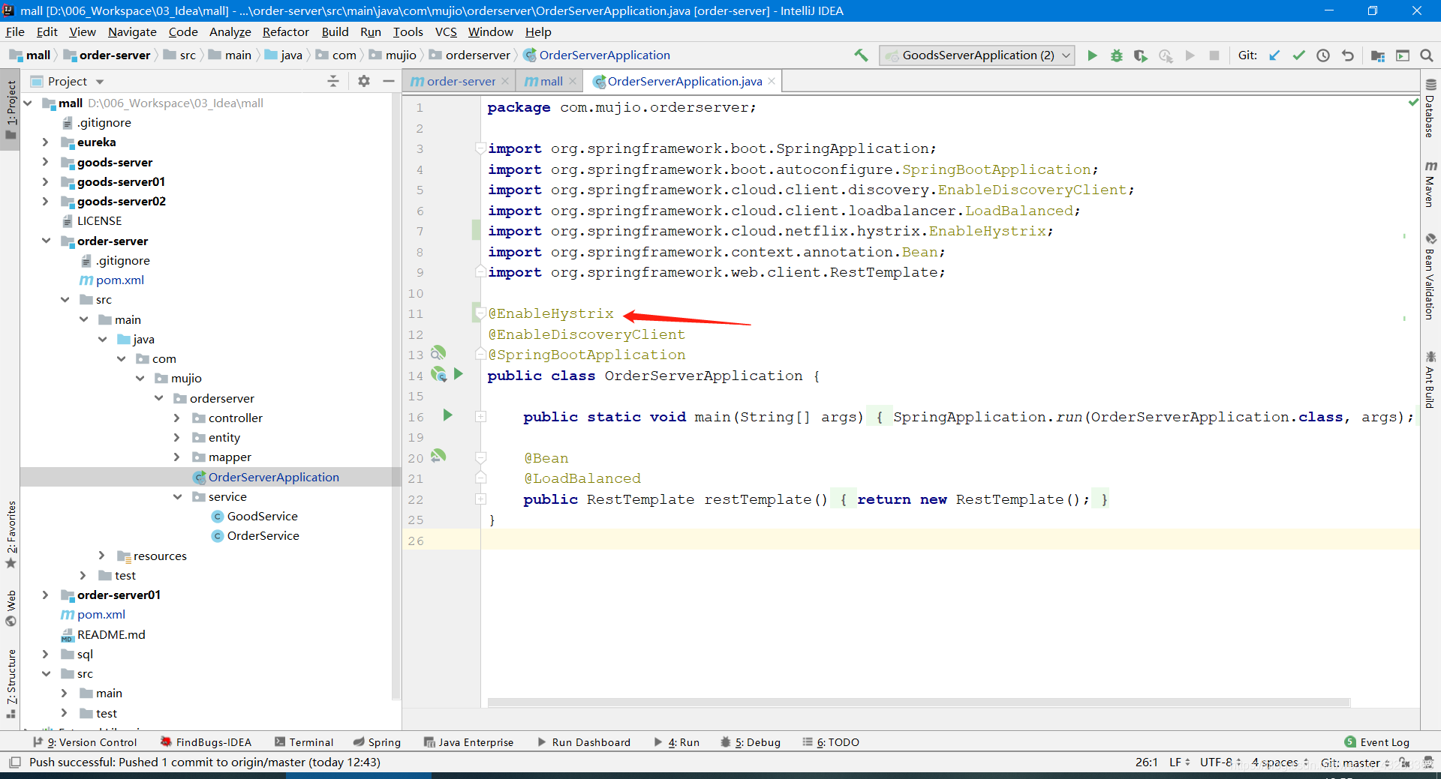Unfold the main method on line 16
This screenshot has width=1441, height=779.
click(x=480, y=417)
